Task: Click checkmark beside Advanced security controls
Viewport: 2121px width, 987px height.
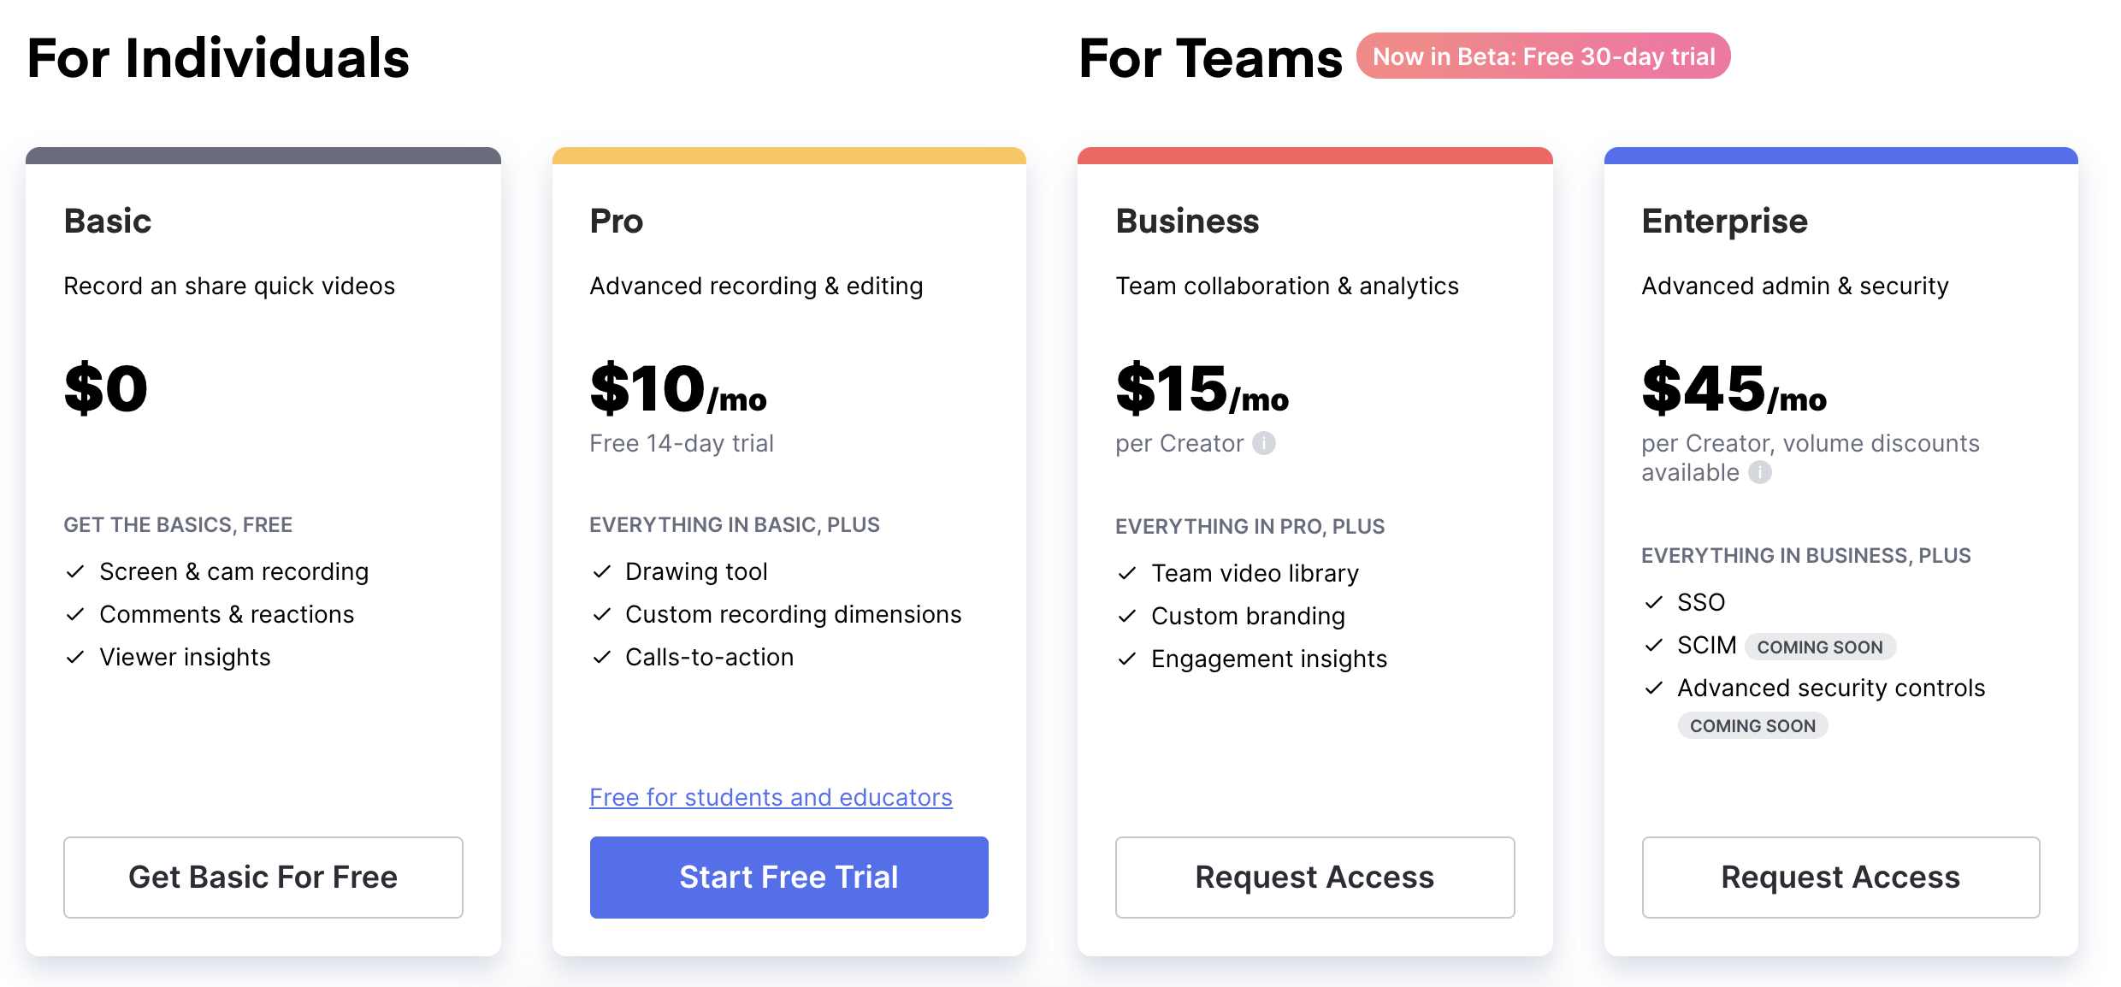Action: (x=1654, y=688)
